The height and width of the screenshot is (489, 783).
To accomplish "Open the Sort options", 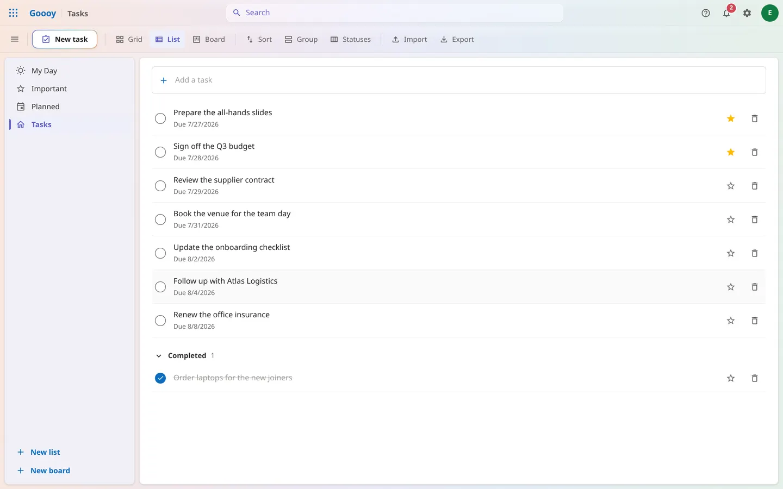I will click(x=259, y=39).
